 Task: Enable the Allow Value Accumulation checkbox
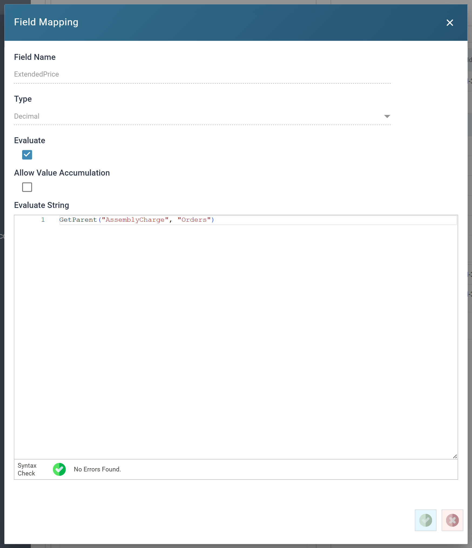tap(27, 187)
